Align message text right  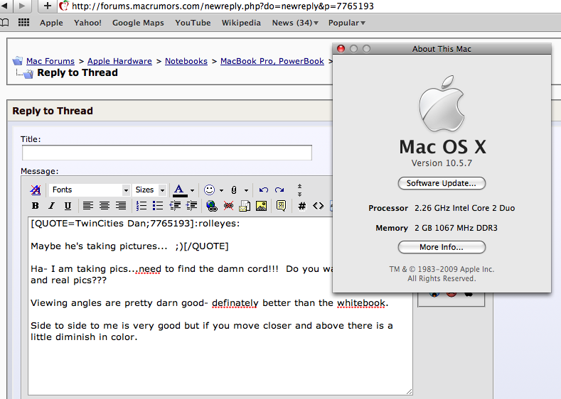pos(121,206)
